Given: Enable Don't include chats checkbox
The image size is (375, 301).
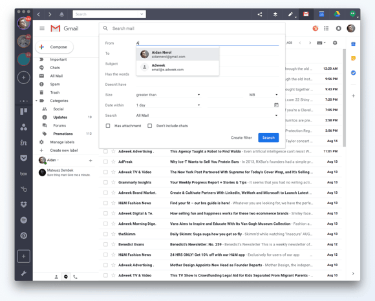Looking at the screenshot, I should (150, 126).
